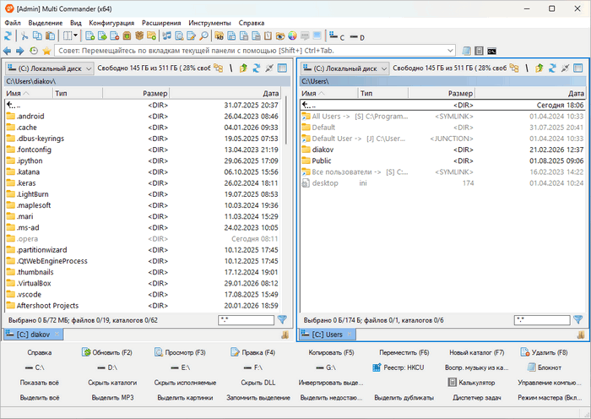Click the color wheel icon

pos(292,36)
